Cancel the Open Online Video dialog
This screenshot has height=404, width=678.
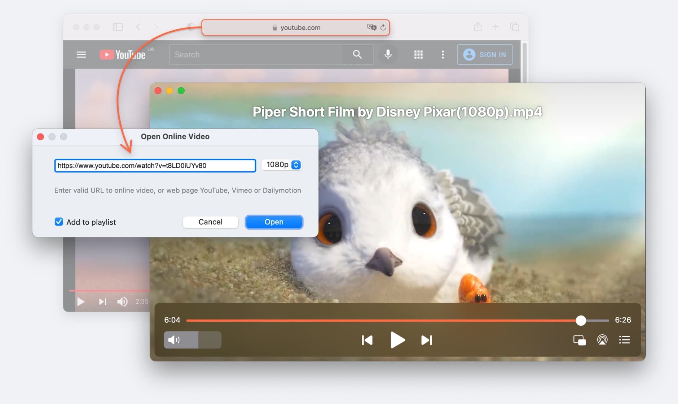click(210, 222)
